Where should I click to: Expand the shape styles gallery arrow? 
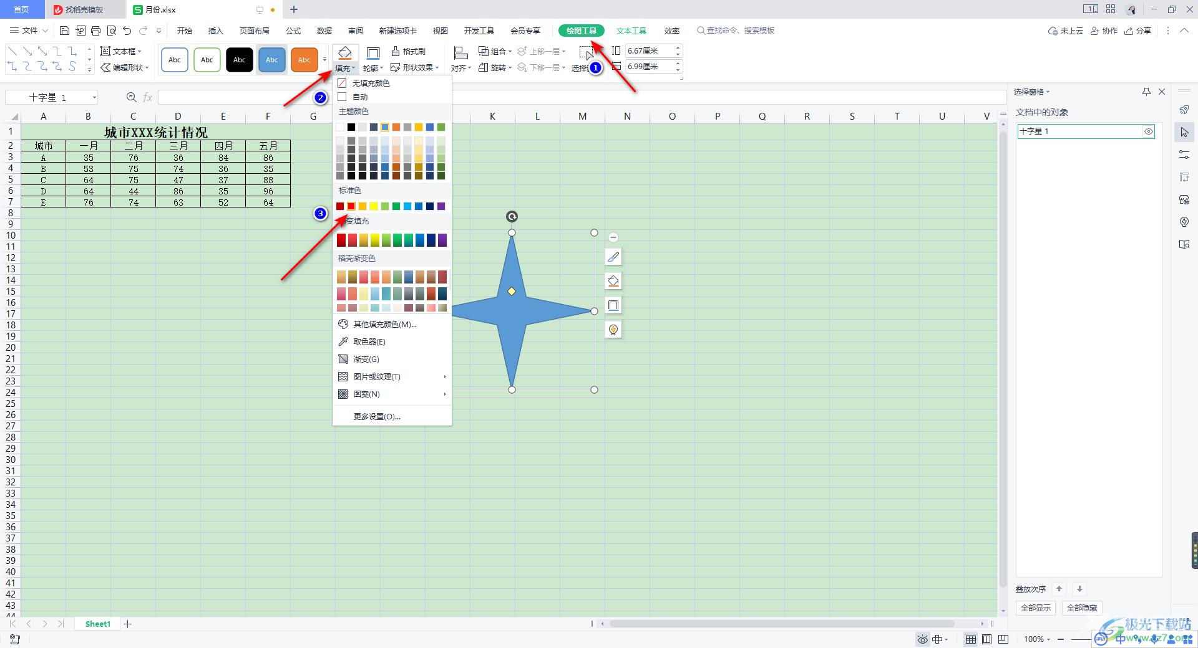pos(324,60)
